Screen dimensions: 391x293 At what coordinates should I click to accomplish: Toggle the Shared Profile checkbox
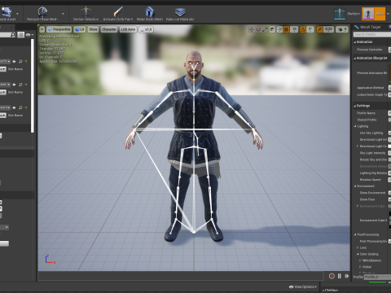pyautogui.click(x=389, y=120)
